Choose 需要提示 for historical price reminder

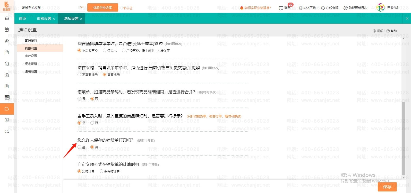105,75
